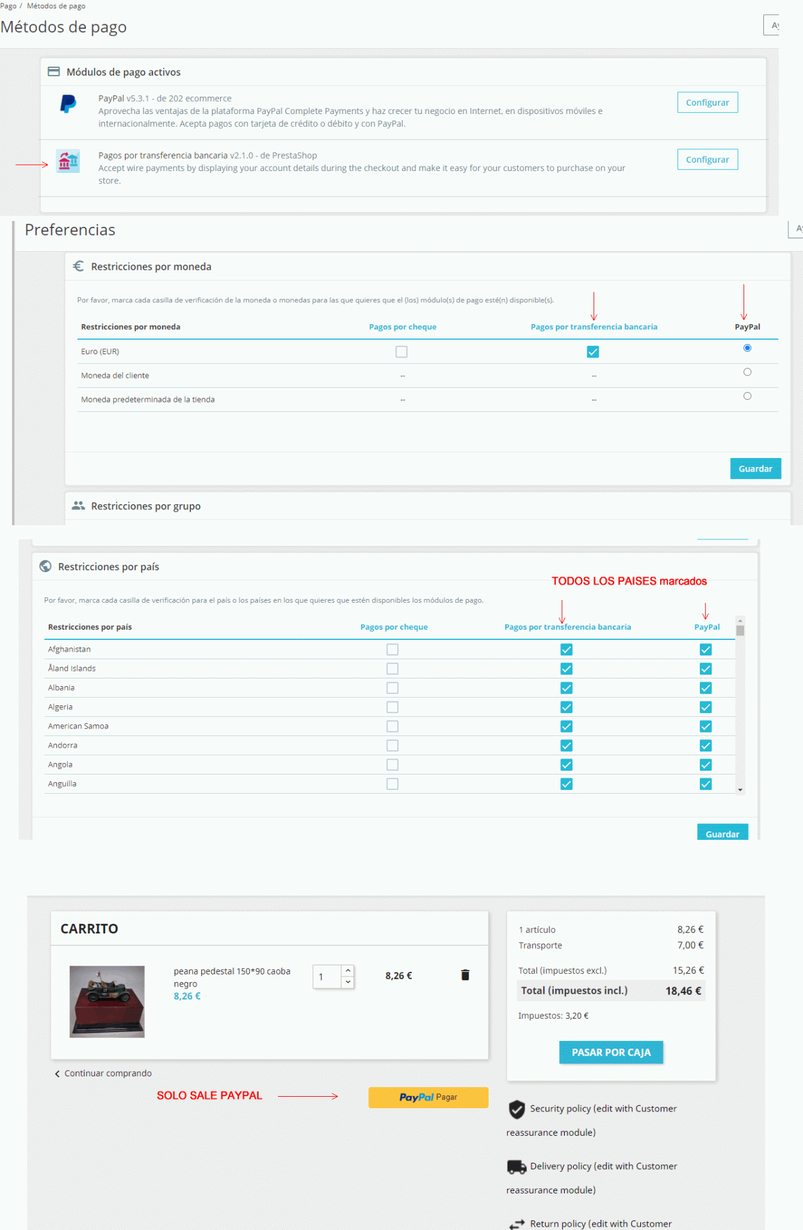Click the PayPal module logo icon
The width and height of the screenshot is (803, 1230).
point(69,104)
